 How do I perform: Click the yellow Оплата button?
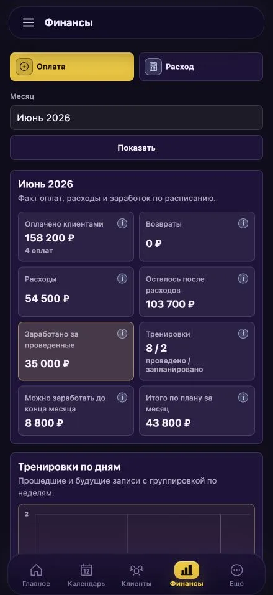point(72,67)
